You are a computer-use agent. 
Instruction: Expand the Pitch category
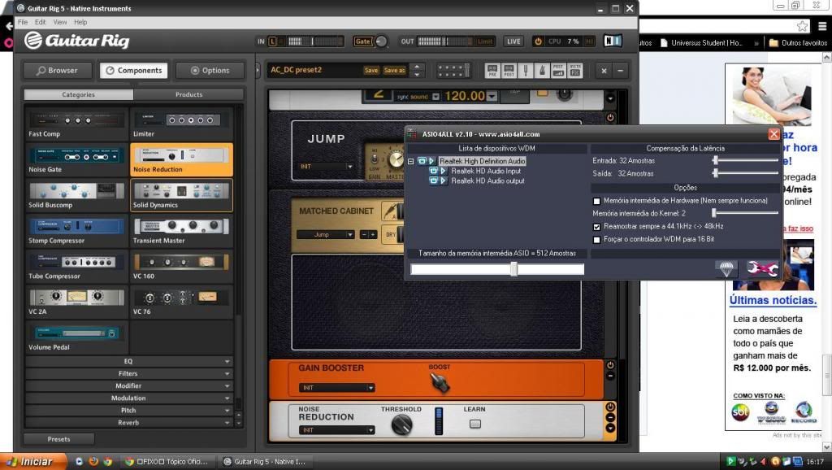129,410
